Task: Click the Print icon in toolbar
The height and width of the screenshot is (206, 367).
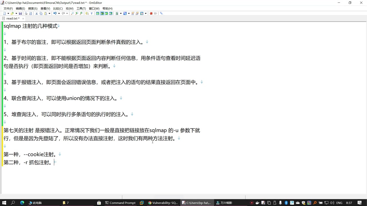Action: coord(26,13)
